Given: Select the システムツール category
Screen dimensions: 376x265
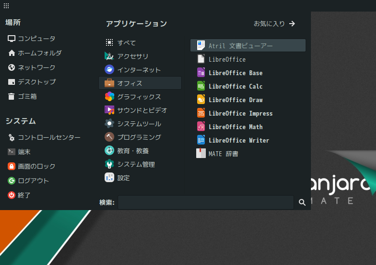Looking at the screenshot, I should [140, 124].
